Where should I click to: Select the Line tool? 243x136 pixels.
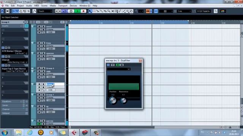coord(124,11)
